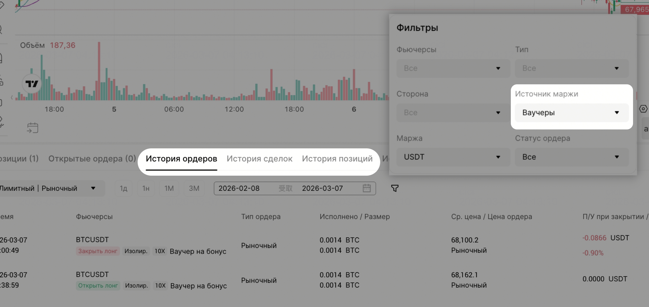Expand the Сторона filter dropdown
This screenshot has height=307, width=649.
pos(453,113)
